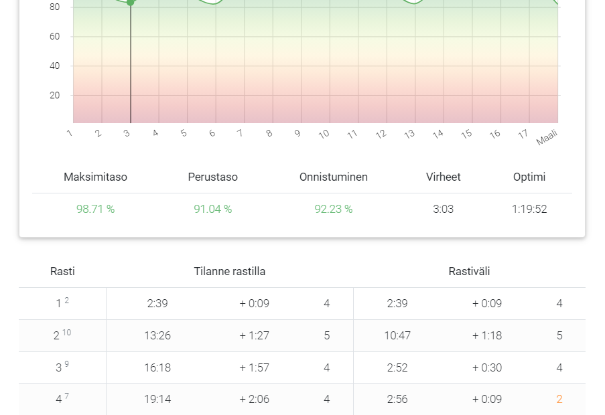
Task: Click the Tilanne rastilla table header
Action: [x=229, y=271]
